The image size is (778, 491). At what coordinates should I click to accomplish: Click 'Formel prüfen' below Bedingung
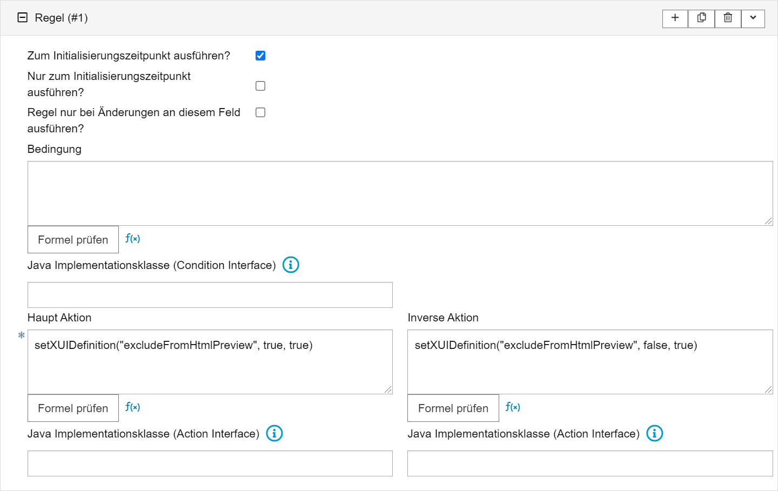pos(73,240)
